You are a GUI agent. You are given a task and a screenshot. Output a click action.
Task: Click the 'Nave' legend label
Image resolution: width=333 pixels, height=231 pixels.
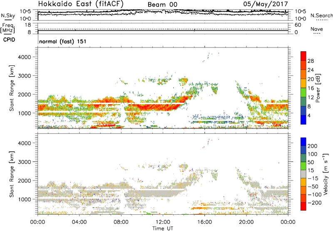[x=317, y=29]
